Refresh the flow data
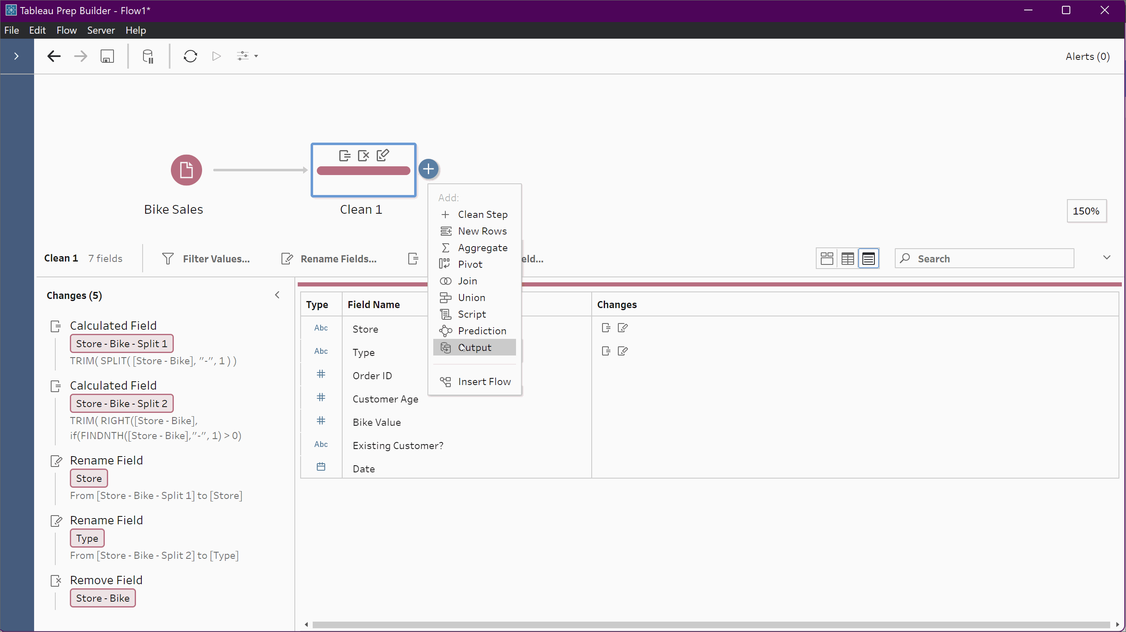The width and height of the screenshot is (1126, 632). (x=190, y=56)
